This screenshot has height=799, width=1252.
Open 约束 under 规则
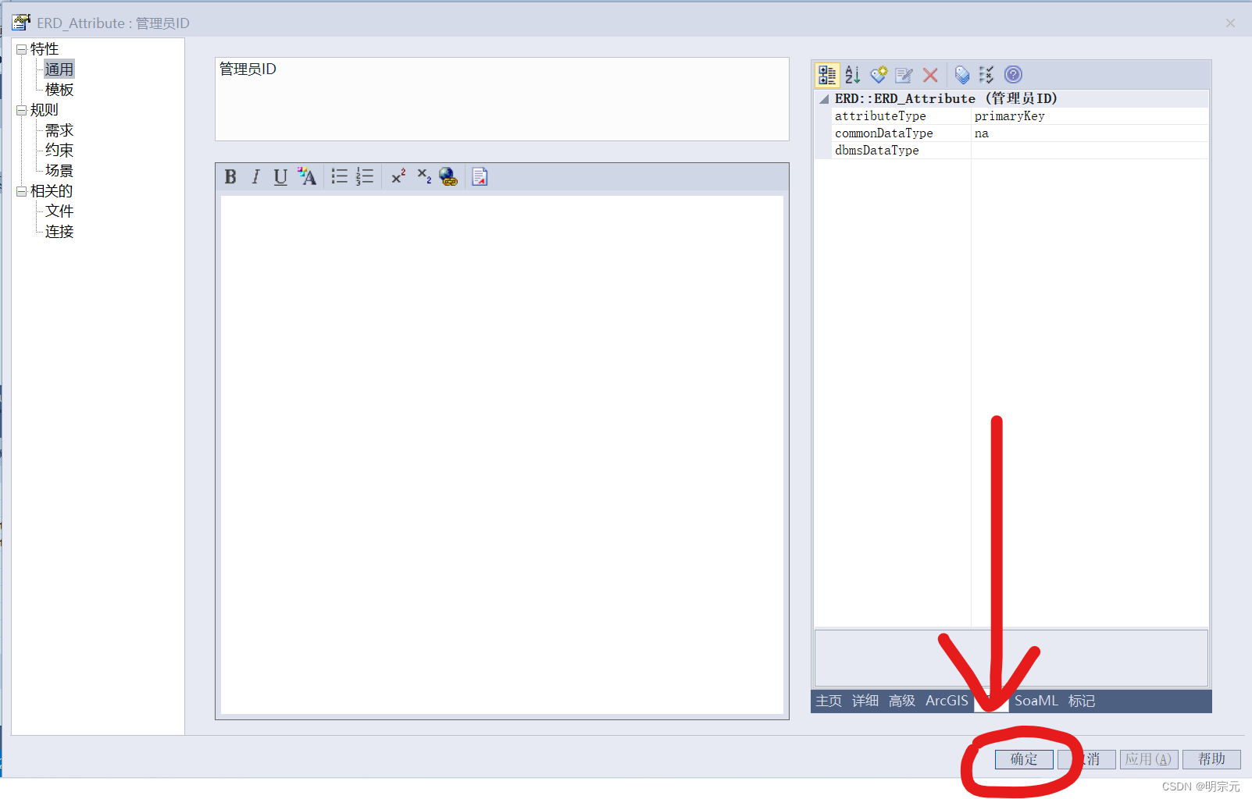(x=59, y=150)
